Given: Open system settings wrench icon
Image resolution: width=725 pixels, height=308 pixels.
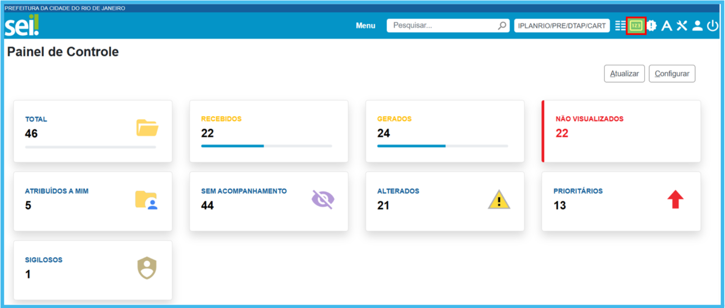Looking at the screenshot, I should point(682,26).
